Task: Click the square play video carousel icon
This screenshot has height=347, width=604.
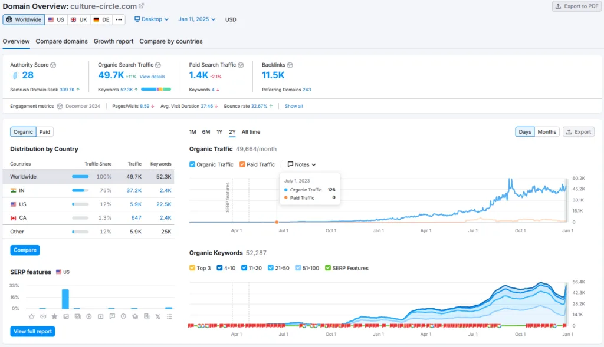Action: [x=100, y=316]
